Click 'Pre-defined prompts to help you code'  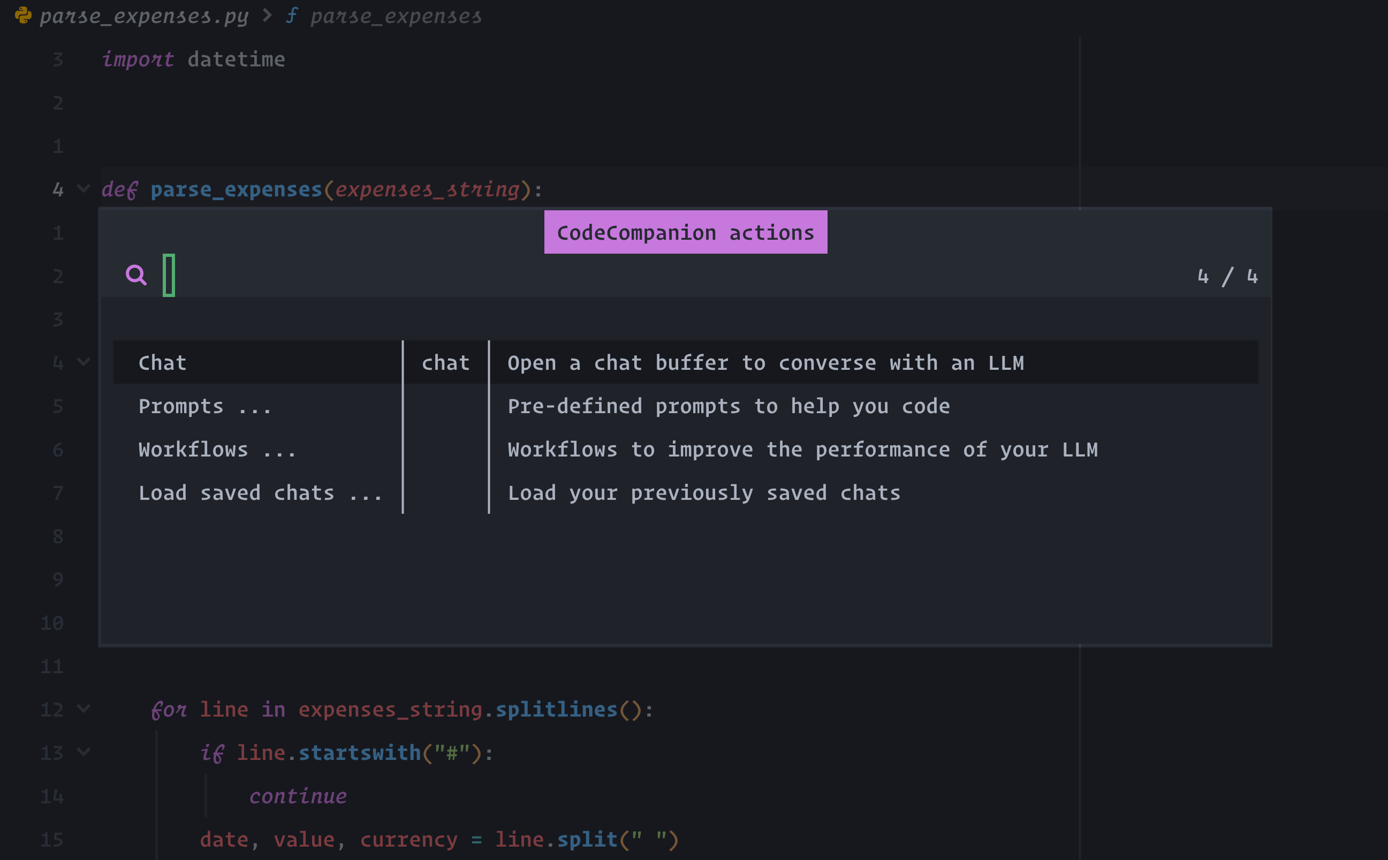(x=729, y=406)
